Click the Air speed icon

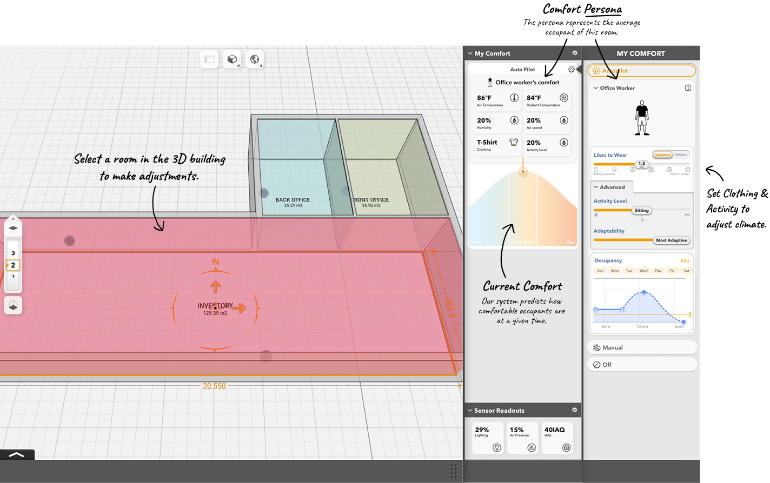(x=563, y=120)
